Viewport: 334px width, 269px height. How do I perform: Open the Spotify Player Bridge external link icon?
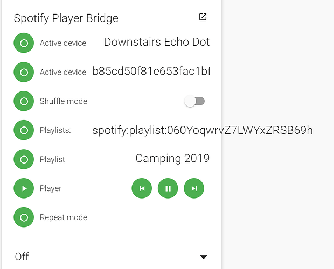(203, 17)
